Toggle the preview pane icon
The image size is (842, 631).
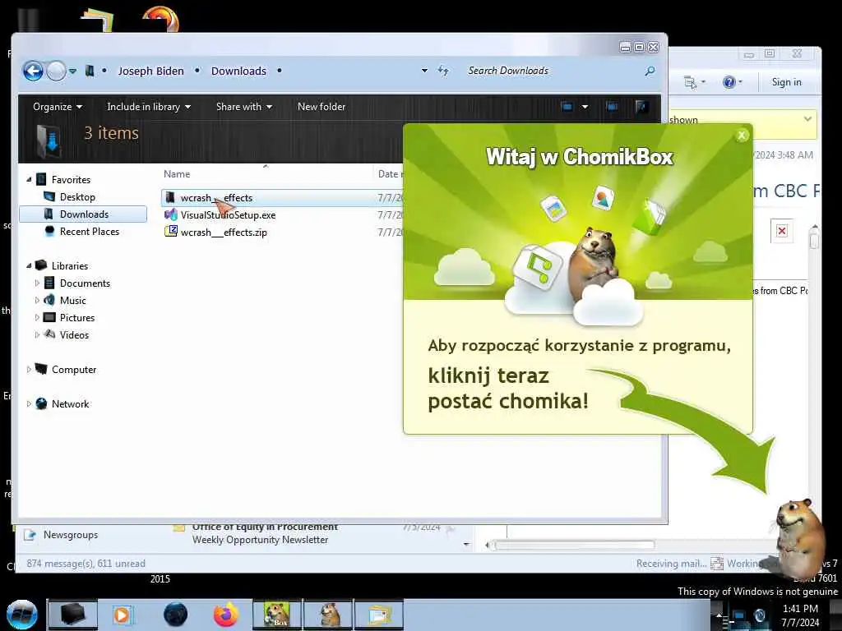click(x=612, y=106)
